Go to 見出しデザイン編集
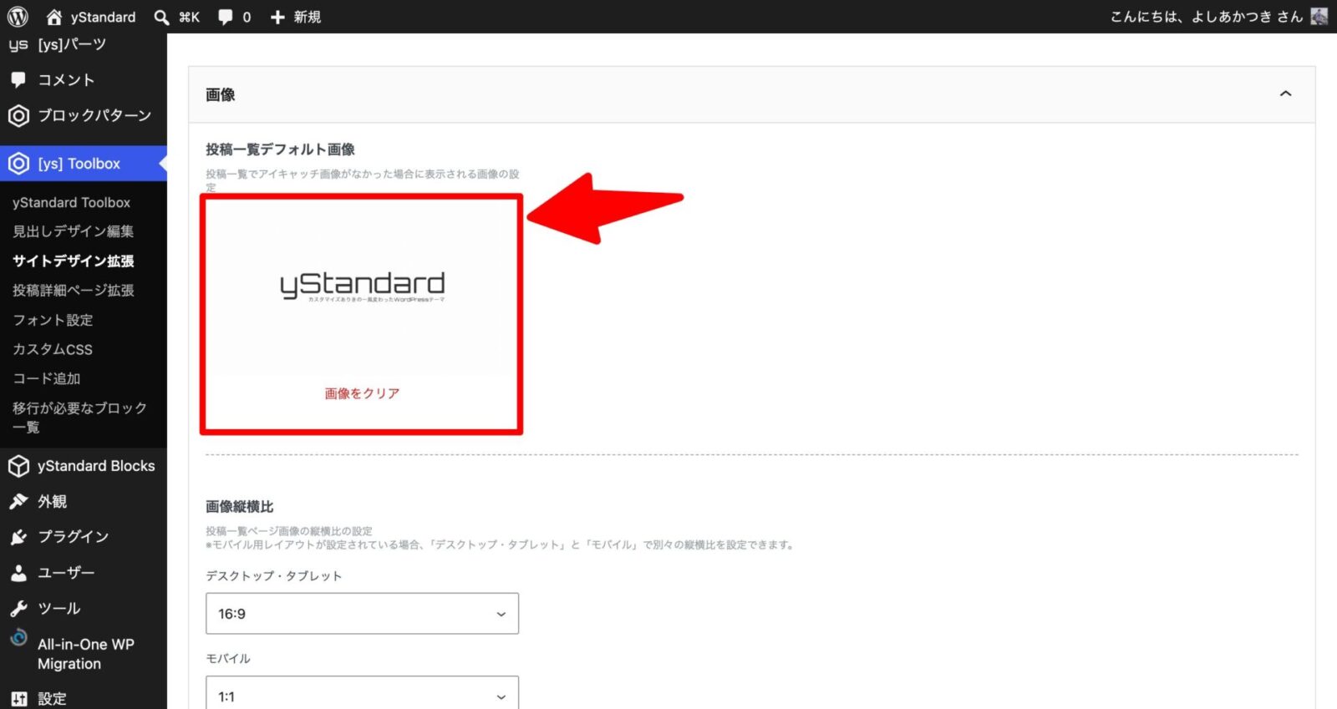The width and height of the screenshot is (1337, 709). [73, 231]
